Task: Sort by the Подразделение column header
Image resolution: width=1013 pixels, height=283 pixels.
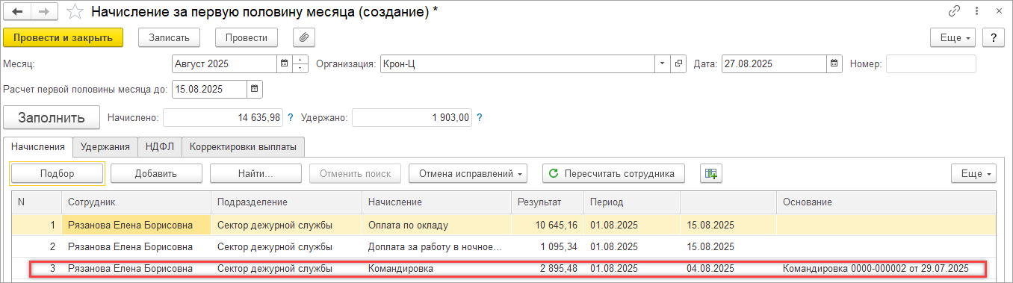Action: [287, 202]
